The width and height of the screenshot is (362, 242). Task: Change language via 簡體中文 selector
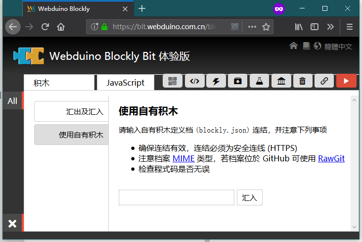coord(338,47)
